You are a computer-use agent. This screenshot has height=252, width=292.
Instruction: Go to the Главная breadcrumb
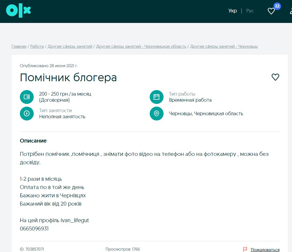pyautogui.click(x=19, y=46)
